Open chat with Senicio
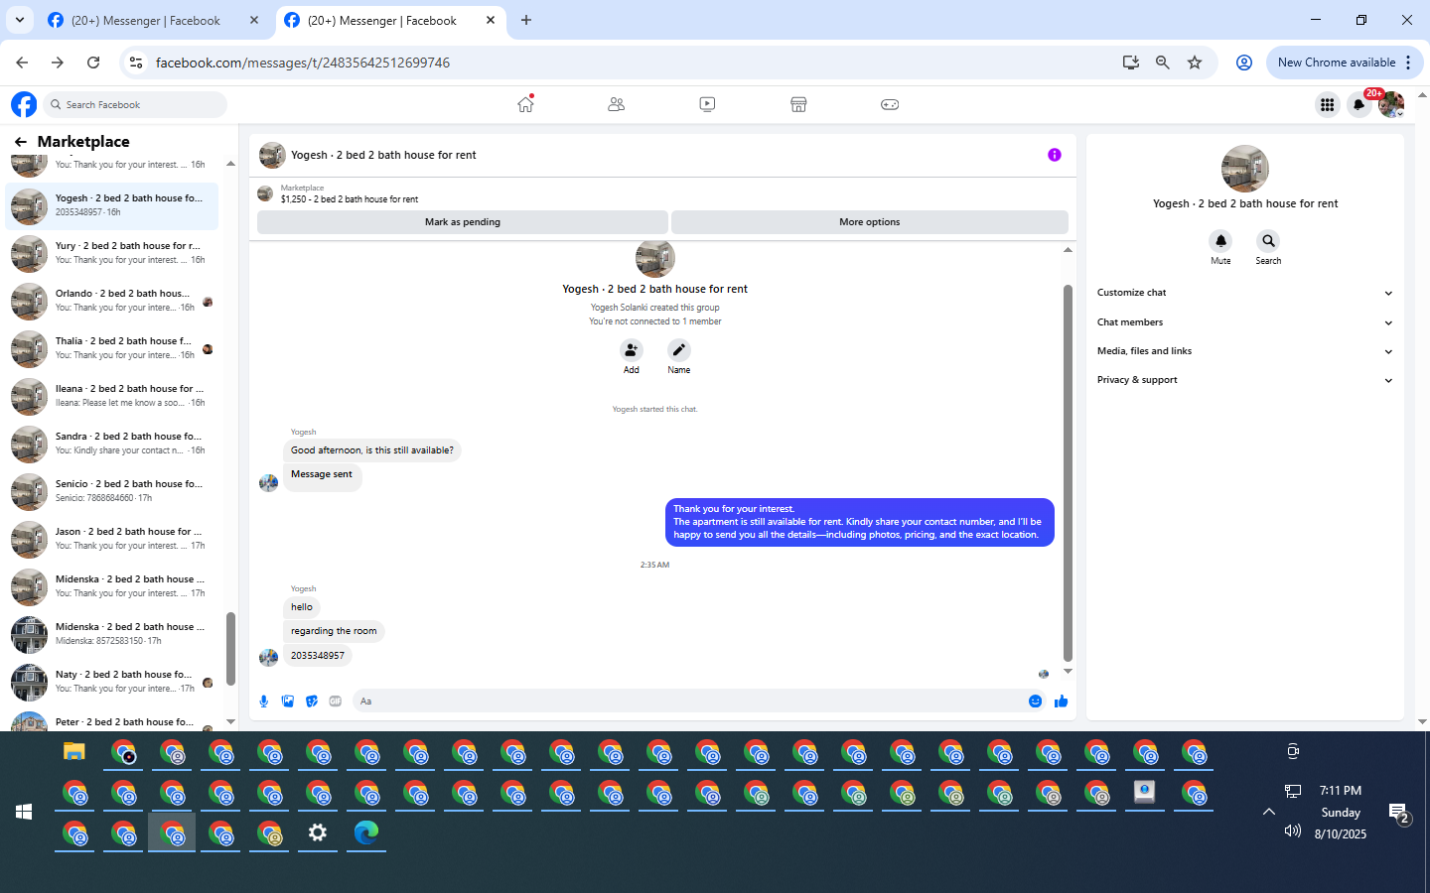This screenshot has height=893, width=1430. (112, 492)
